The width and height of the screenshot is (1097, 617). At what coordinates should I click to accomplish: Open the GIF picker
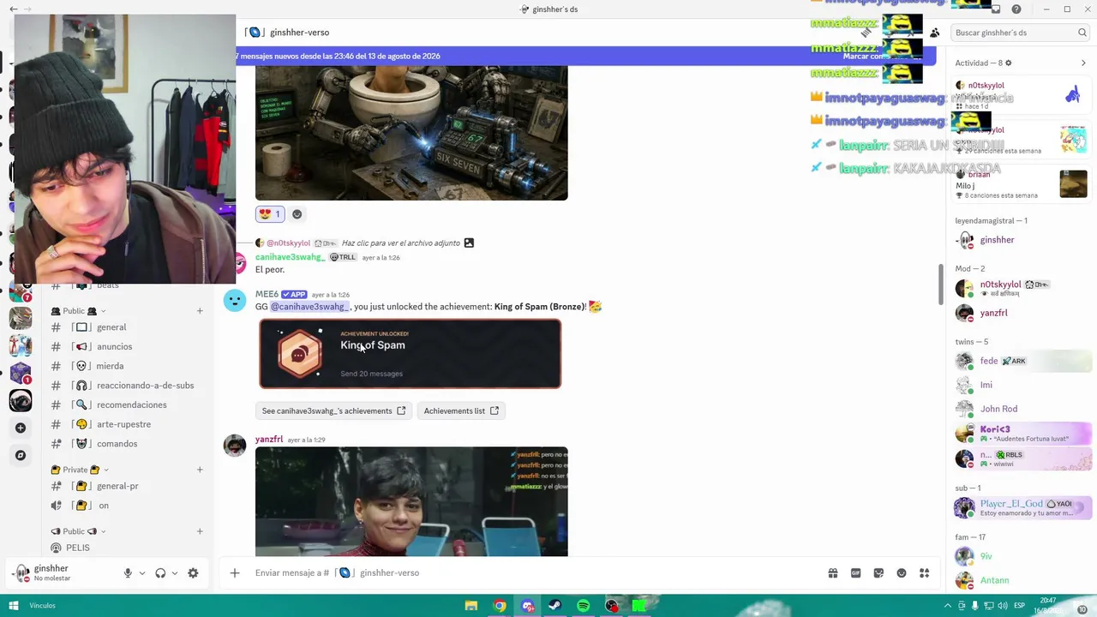[x=855, y=572]
